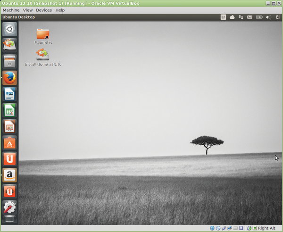Open the Files manager in the launcher
The image size is (283, 232).
pos(9,61)
